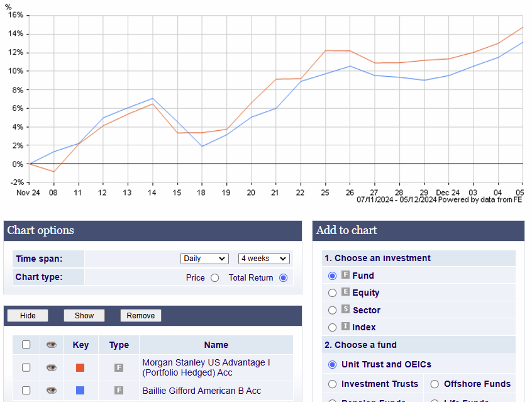Select the Price chart type radio button
Viewport: 532px width, 402px height.
tap(215, 277)
